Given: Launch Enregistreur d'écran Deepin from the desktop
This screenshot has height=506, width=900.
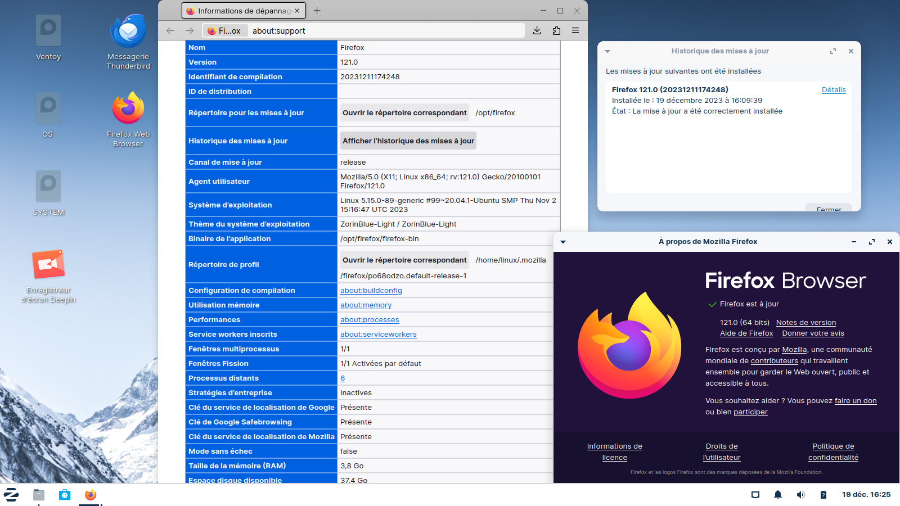Looking at the screenshot, I should pyautogui.click(x=48, y=275).
